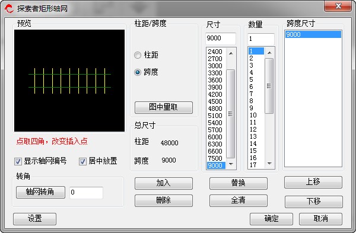
Task: Toggle the 居中放置 checkbox
Action: [x=82, y=161]
